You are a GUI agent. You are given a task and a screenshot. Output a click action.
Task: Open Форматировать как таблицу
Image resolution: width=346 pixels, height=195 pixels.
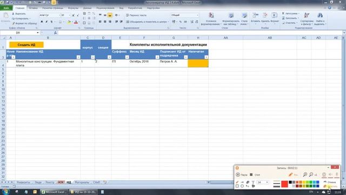pyautogui.click(x=231, y=19)
